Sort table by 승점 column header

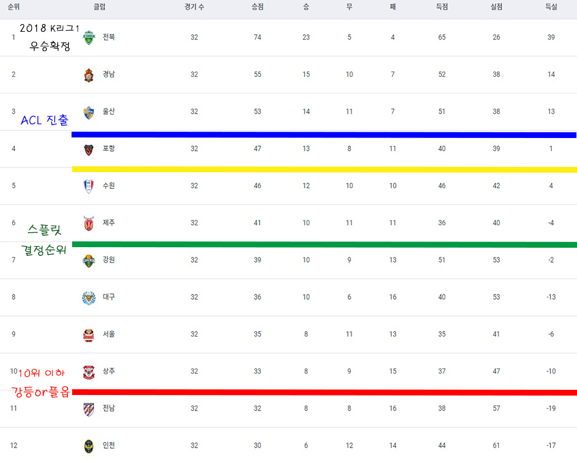pyautogui.click(x=257, y=7)
